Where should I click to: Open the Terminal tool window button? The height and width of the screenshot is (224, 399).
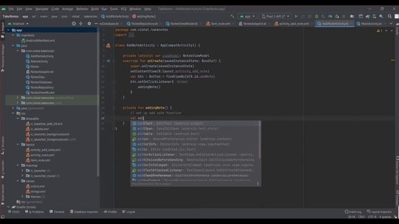tap(57, 212)
